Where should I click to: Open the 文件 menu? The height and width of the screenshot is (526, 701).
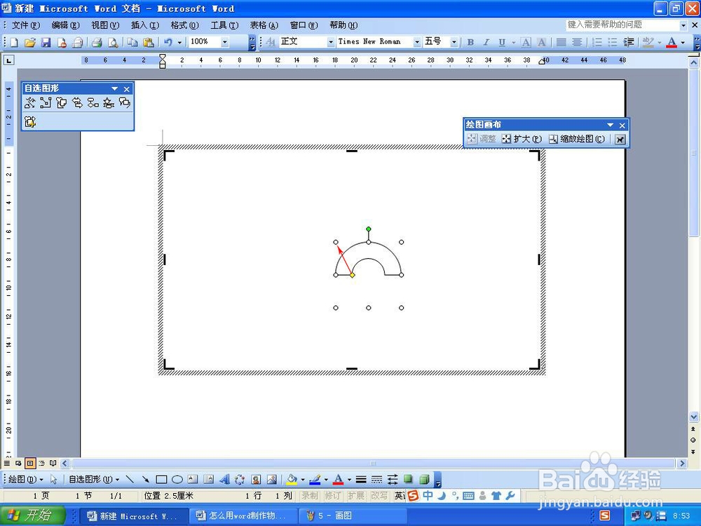(26, 25)
